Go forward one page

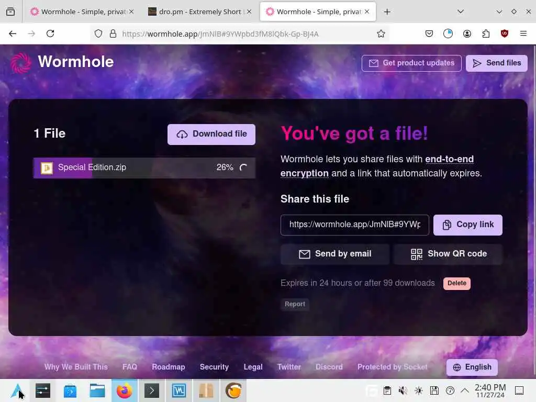pyautogui.click(x=31, y=33)
